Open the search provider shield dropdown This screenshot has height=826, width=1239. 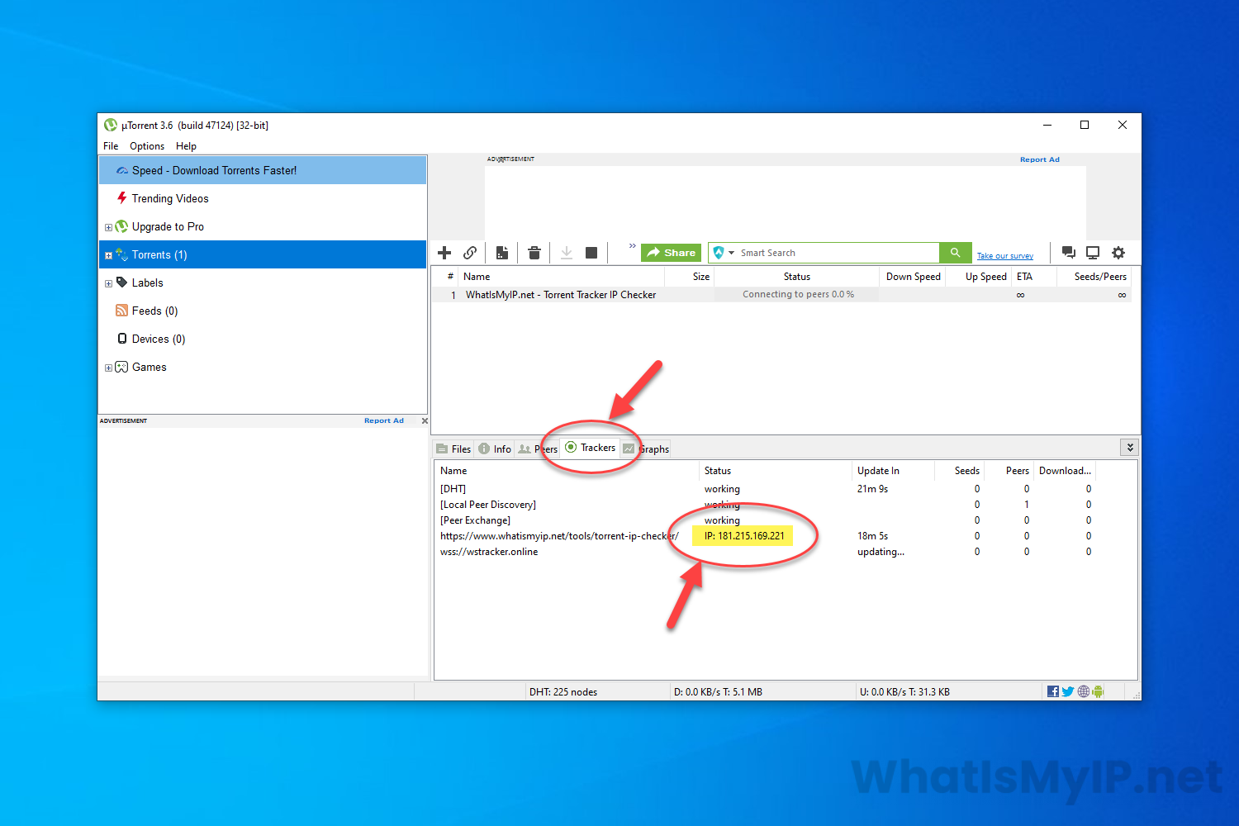(x=724, y=253)
